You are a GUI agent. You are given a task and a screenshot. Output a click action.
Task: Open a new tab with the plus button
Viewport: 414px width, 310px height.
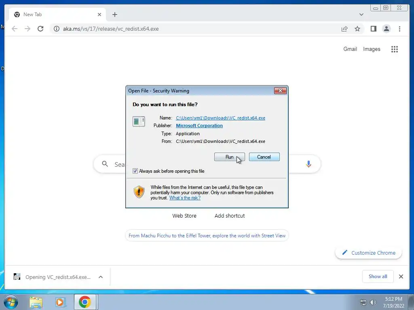[x=114, y=15]
